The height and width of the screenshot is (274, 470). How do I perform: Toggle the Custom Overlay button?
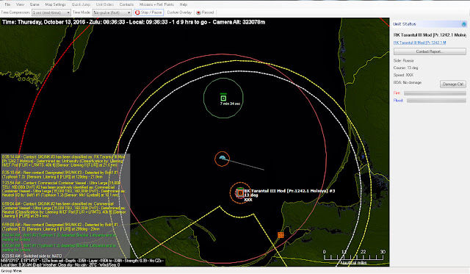click(179, 12)
